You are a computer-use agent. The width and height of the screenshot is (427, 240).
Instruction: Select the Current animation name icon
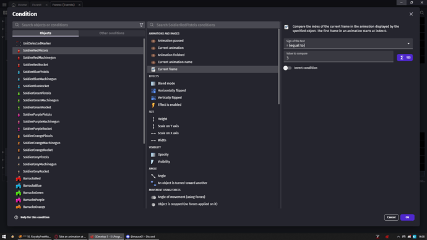coord(153,62)
